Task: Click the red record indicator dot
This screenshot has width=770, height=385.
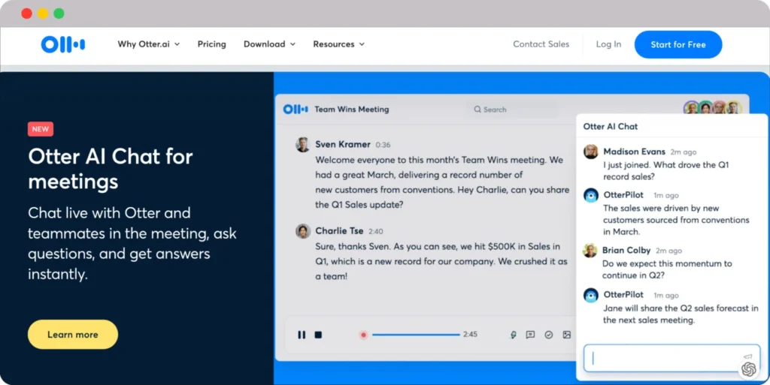Action: [x=363, y=335]
